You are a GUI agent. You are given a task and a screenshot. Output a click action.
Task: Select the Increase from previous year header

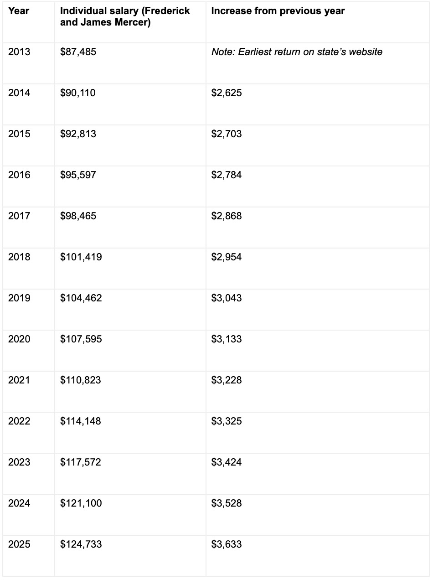tap(318, 22)
